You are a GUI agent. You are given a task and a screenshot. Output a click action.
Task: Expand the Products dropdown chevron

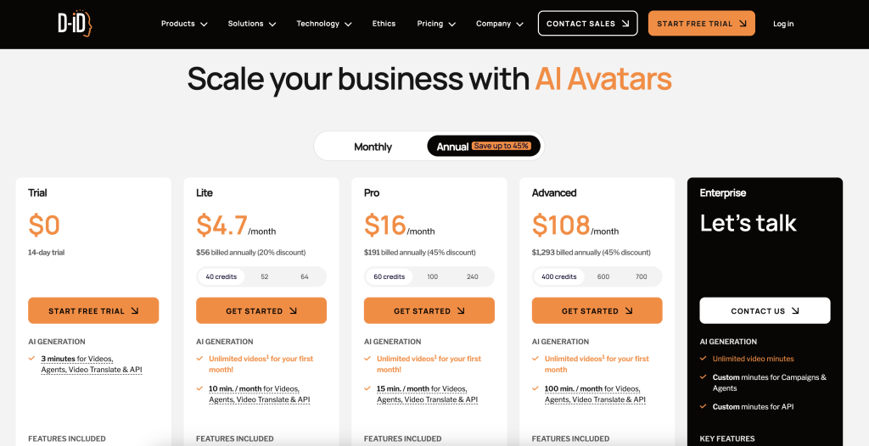click(204, 25)
